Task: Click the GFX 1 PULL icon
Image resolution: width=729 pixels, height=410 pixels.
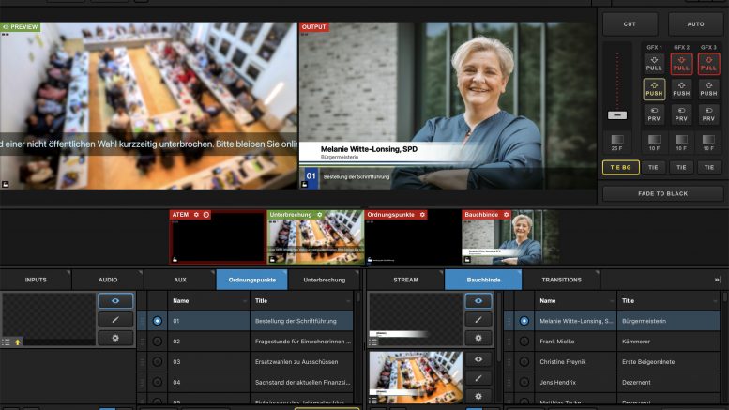Action: pyautogui.click(x=654, y=63)
